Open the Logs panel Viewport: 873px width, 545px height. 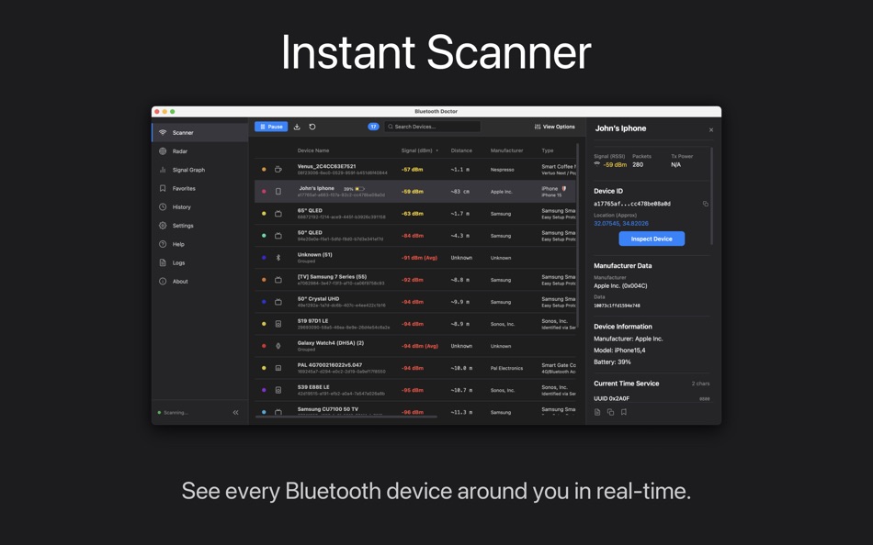tap(176, 262)
